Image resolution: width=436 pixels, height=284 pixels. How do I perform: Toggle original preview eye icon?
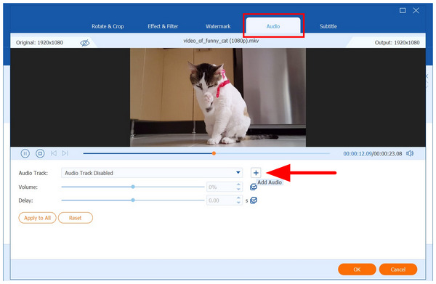pyautogui.click(x=85, y=43)
